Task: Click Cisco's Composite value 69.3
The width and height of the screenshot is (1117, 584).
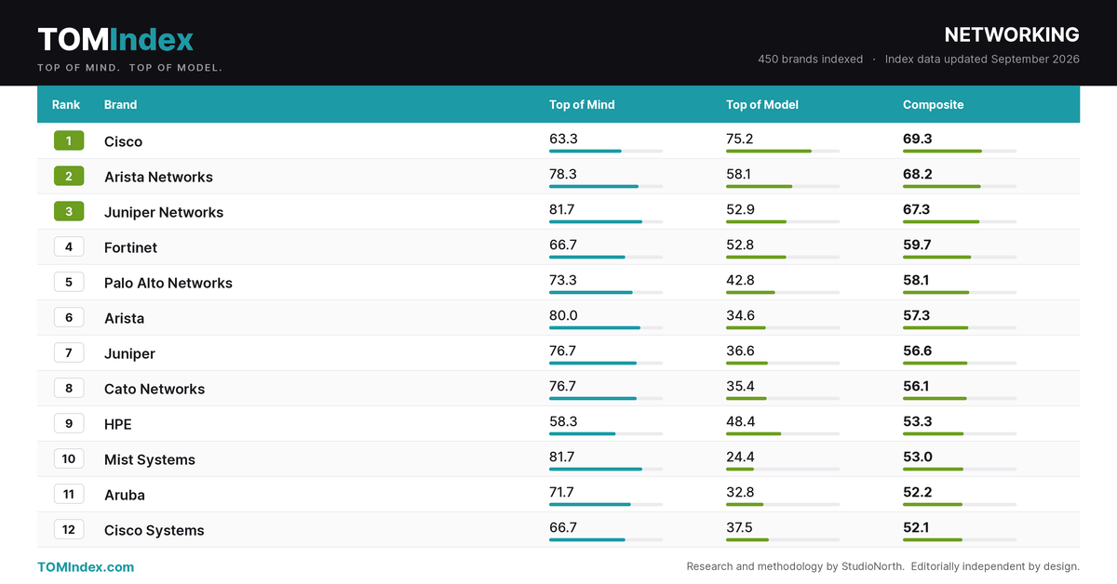Action: click(x=917, y=139)
